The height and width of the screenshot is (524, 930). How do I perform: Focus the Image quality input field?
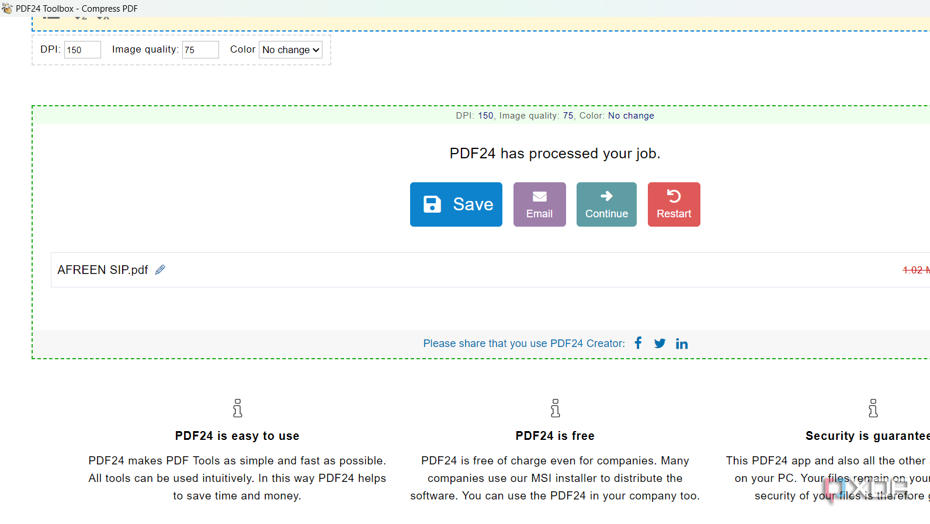click(x=200, y=50)
